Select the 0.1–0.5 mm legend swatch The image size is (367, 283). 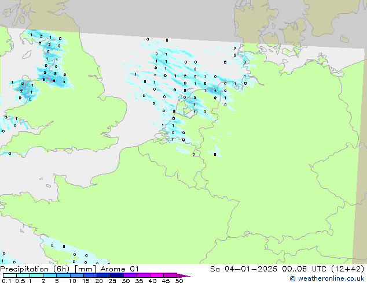[x=10, y=275]
